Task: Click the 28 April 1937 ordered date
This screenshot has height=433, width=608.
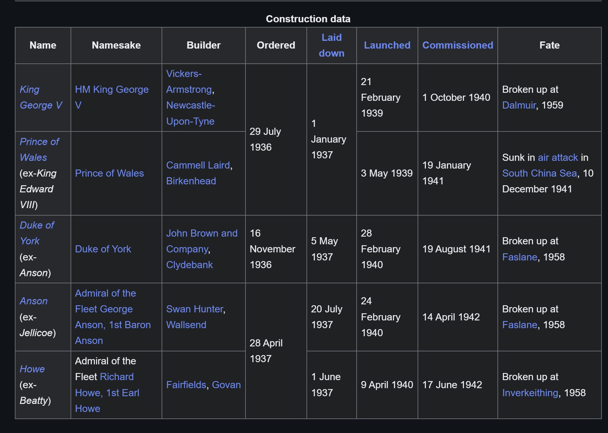Action: click(x=266, y=351)
